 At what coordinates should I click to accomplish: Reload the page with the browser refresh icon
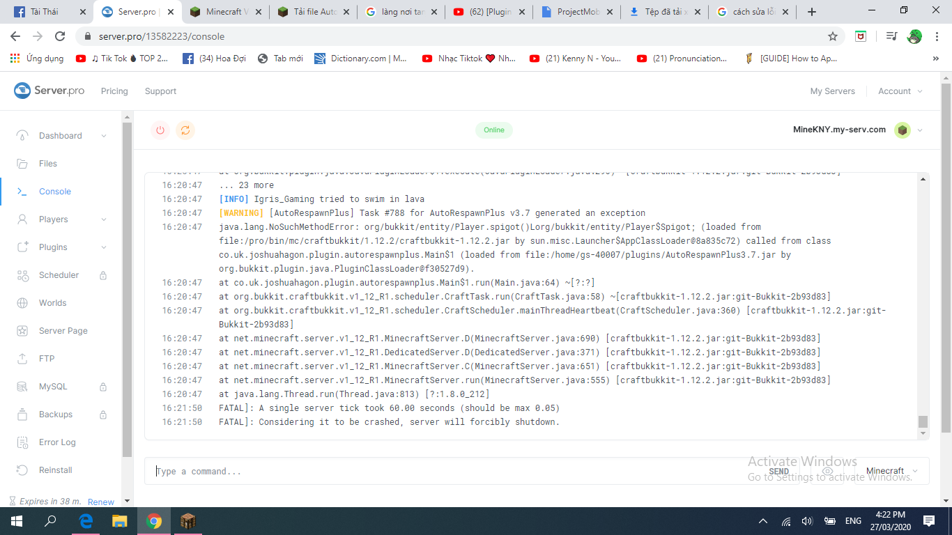pyautogui.click(x=60, y=36)
